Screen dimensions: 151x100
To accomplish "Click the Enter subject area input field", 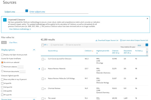I will coord(59,12).
